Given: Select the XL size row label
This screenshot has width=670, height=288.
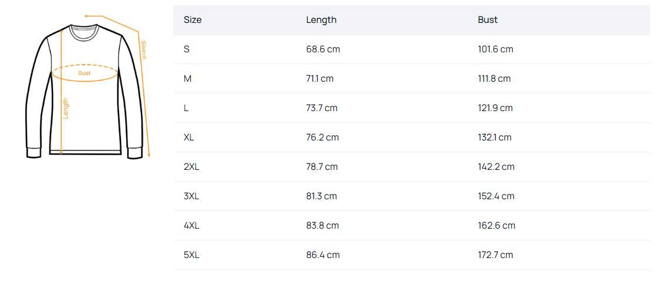Looking at the screenshot, I should (x=188, y=138).
